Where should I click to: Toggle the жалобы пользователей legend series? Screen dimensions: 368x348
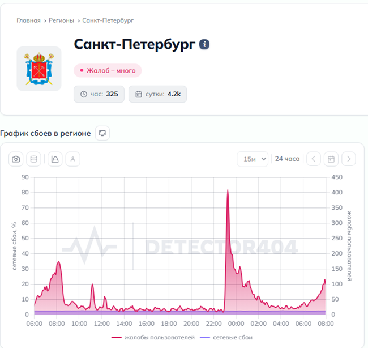153,337
